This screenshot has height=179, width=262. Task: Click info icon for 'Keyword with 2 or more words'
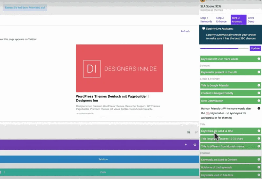(x=259, y=59)
